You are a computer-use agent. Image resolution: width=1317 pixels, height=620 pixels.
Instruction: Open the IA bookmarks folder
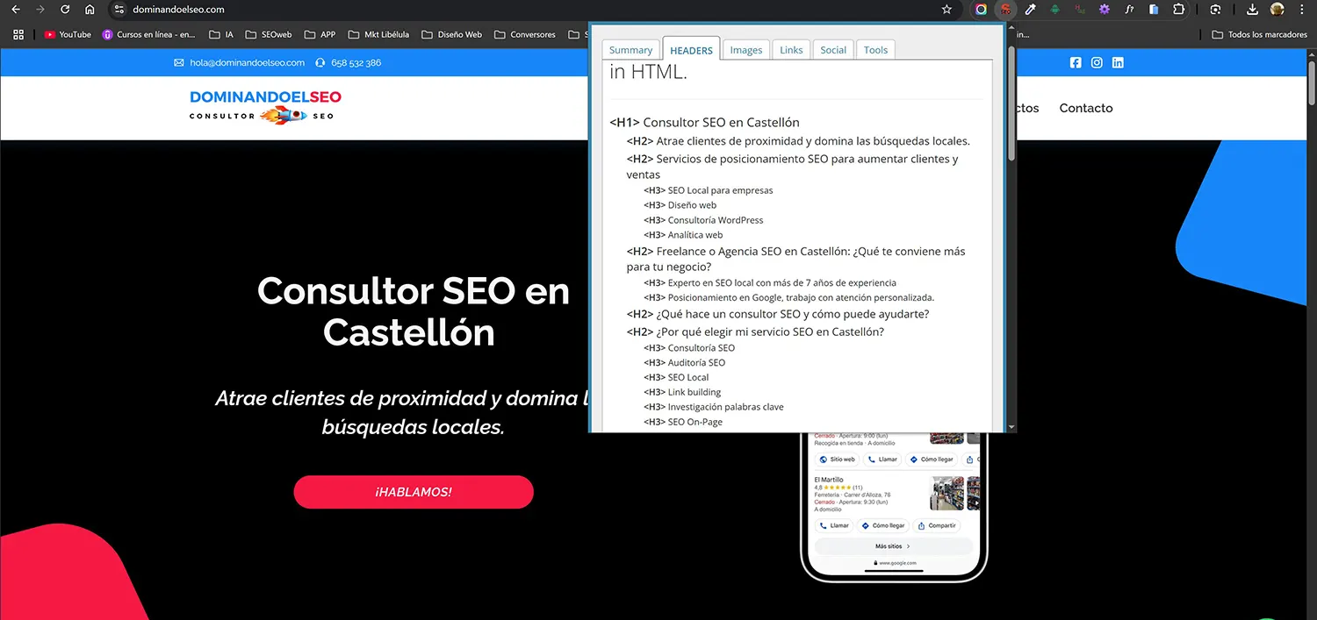[x=219, y=34]
